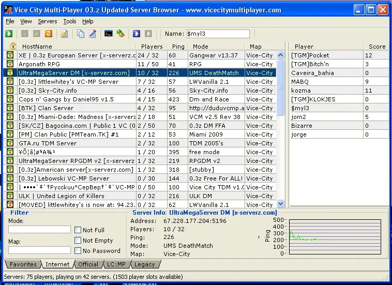392x285 pixels.
Task: Click the server list scroll up arrow
Action: coord(280,55)
